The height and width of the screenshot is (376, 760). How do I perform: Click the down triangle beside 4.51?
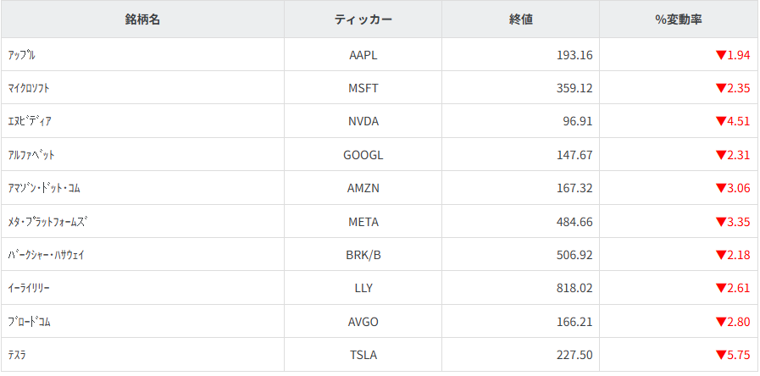coord(720,122)
